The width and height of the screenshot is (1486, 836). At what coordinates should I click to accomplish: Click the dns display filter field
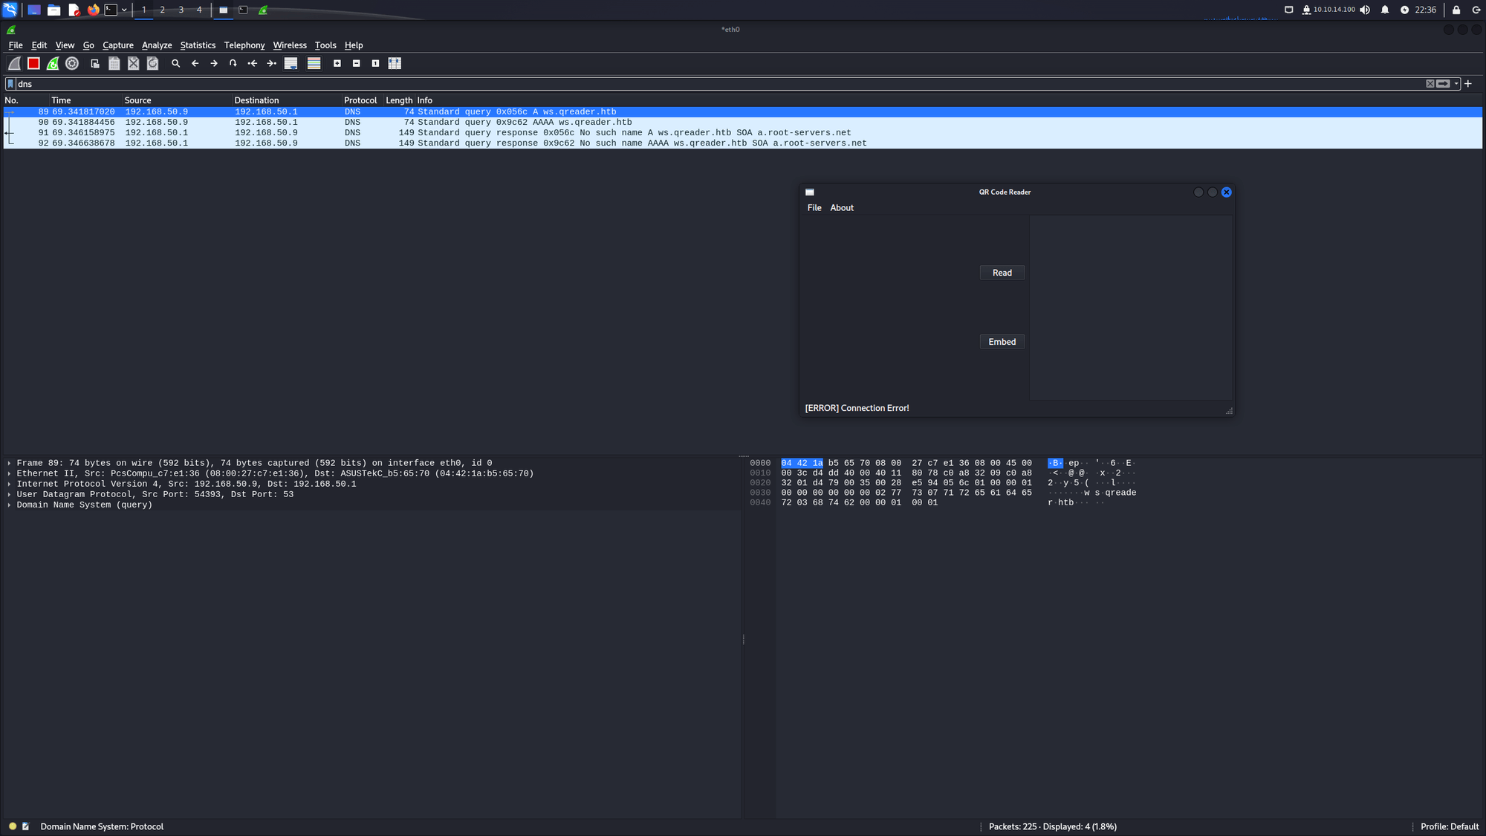719,84
